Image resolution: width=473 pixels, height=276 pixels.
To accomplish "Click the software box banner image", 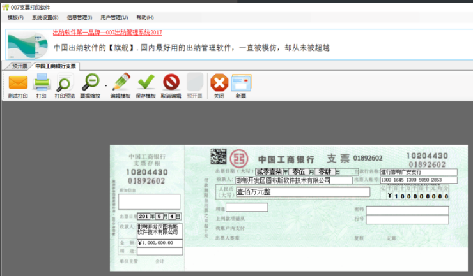I will pyautogui.click(x=27, y=45).
